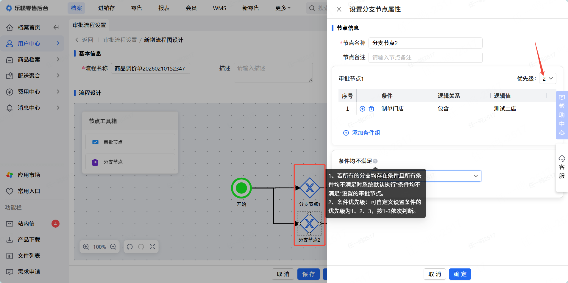Add condition row via plus icon in row 1

[362, 109]
